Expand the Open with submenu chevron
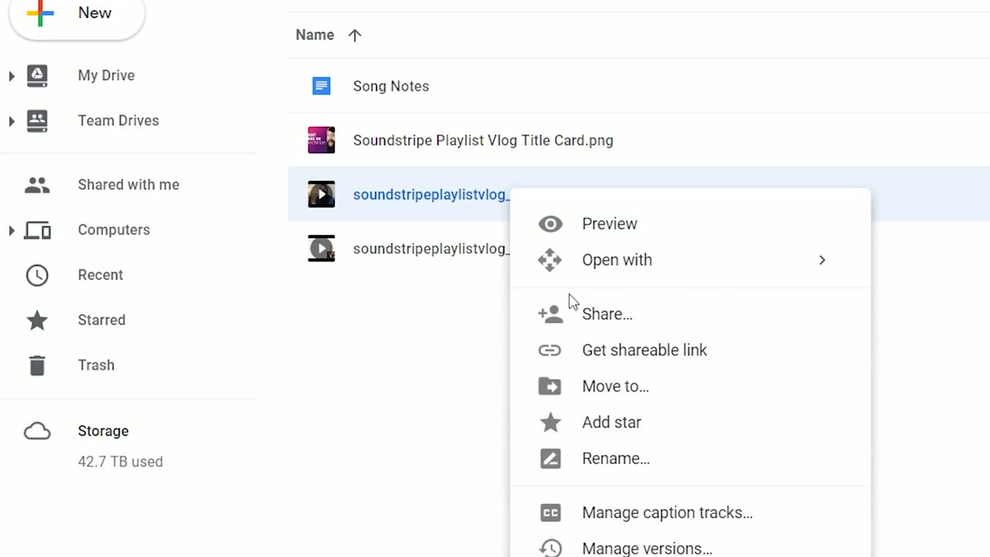 (822, 260)
